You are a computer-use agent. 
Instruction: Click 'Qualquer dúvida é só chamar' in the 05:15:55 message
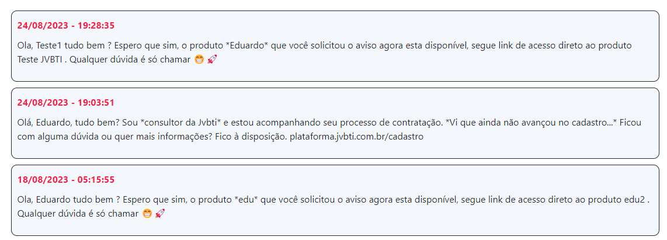click(x=78, y=213)
